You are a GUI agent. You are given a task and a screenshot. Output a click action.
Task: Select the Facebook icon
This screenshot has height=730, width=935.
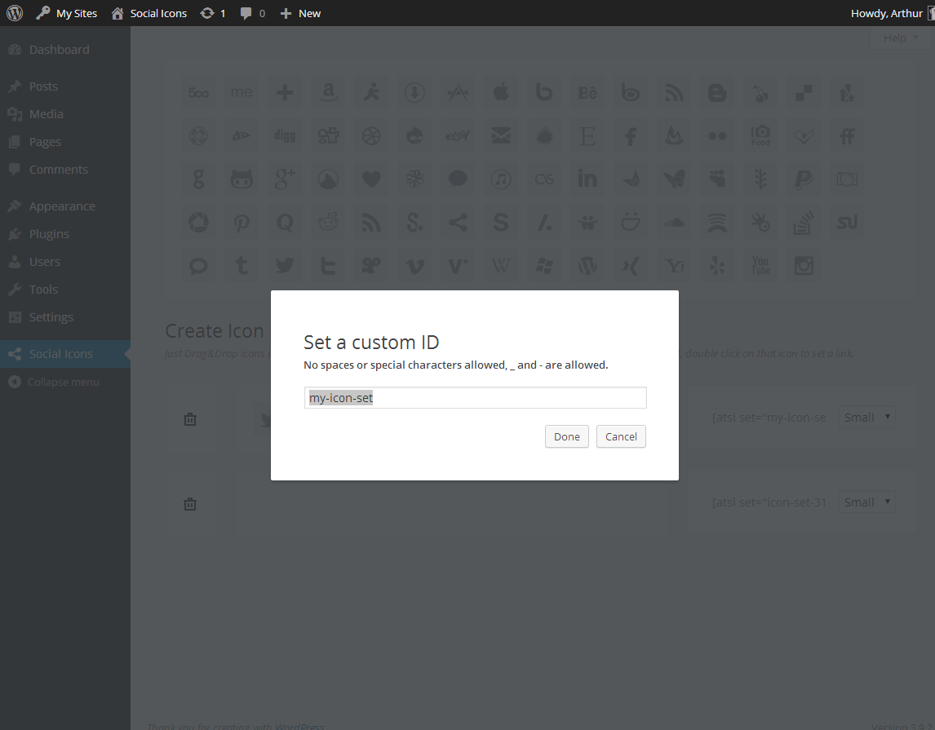click(631, 136)
